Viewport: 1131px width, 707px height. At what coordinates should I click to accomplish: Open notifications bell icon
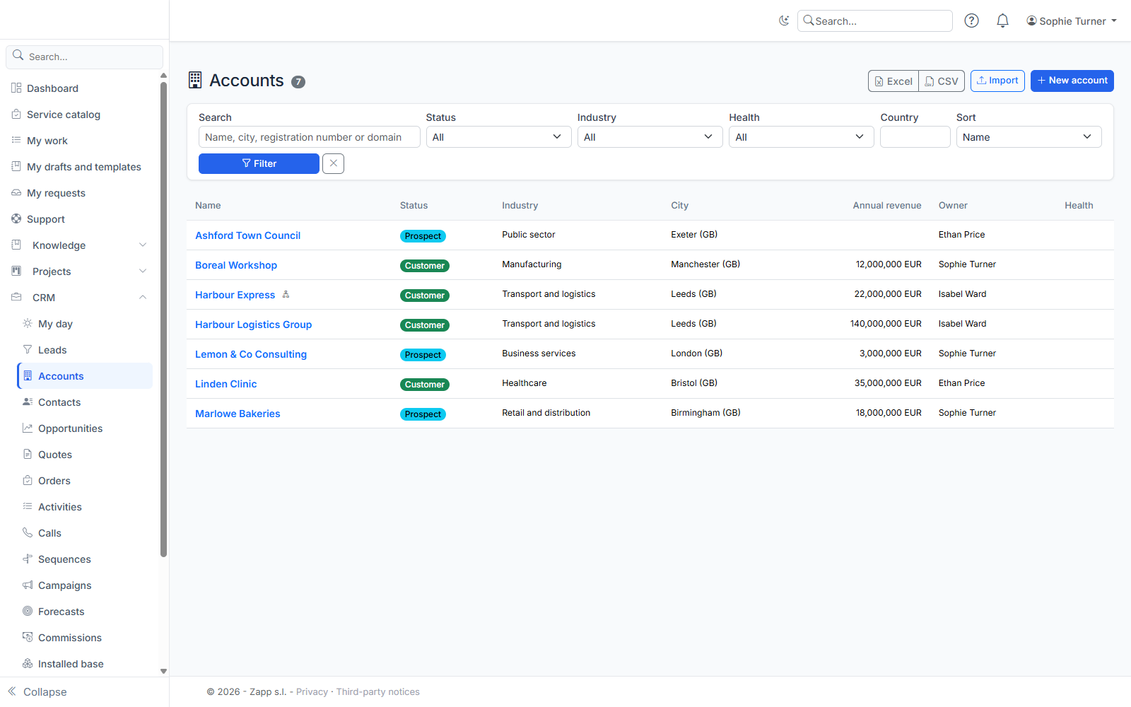point(1002,21)
